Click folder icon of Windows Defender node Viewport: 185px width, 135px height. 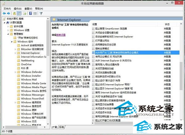tap(18, 72)
